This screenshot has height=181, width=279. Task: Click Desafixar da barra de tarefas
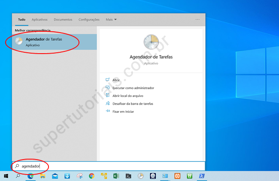pyautogui.click(x=132, y=104)
